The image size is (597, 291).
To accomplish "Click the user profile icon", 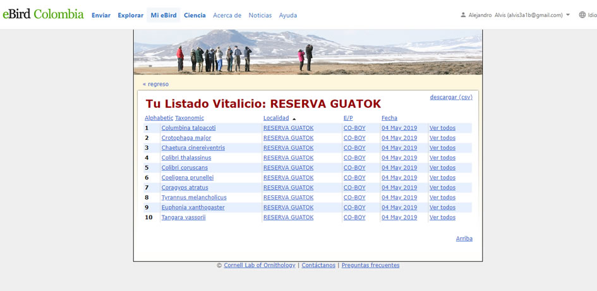I will pos(463,15).
